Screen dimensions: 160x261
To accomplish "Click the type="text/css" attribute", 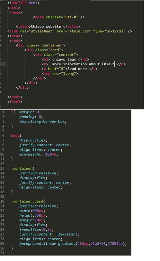I will (x=109, y=31).
